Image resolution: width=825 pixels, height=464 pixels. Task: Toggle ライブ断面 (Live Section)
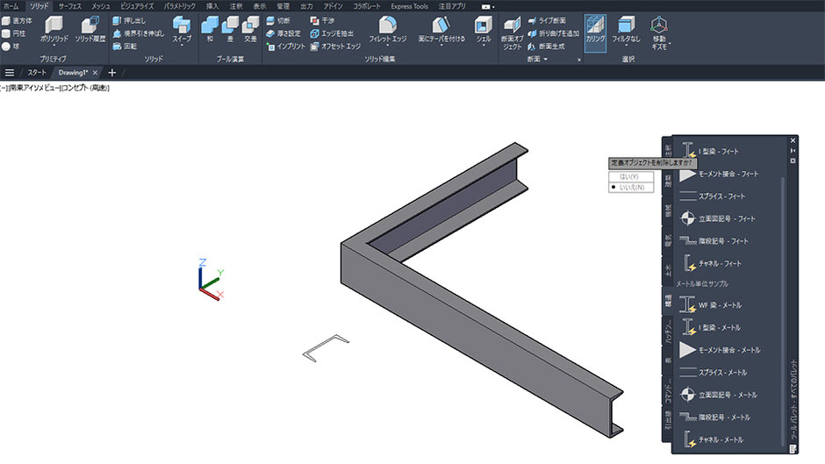pyautogui.click(x=547, y=20)
